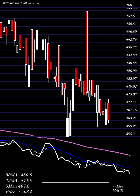Viewport: 140px width, 196px height.
Task: Click the 454.6 price axis label
Action: point(130,16)
